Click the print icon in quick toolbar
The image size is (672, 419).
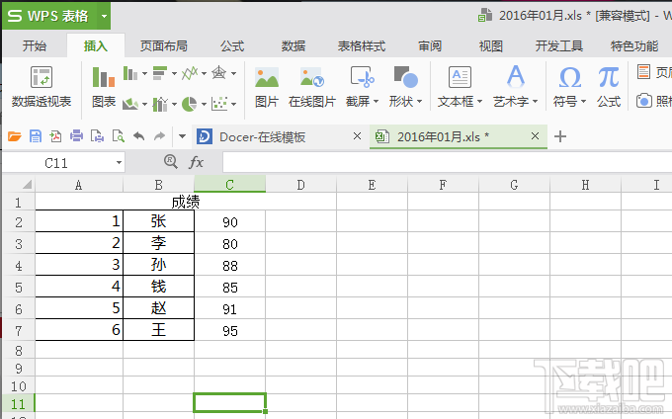pyautogui.click(x=76, y=136)
